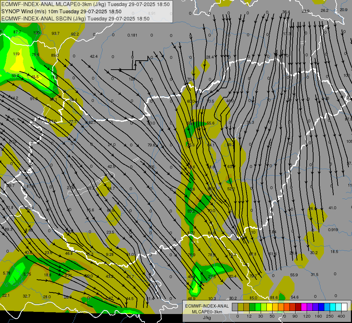This screenshot has width=352, height=323.
Task: Click the olive legend swatch right of 0
Action: [241, 307]
